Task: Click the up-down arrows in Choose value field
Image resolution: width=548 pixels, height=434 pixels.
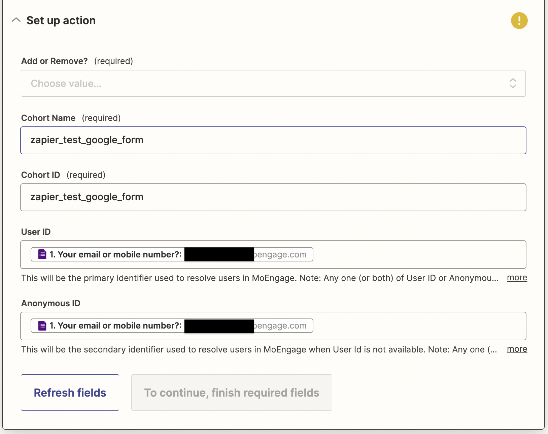Action: pos(513,84)
